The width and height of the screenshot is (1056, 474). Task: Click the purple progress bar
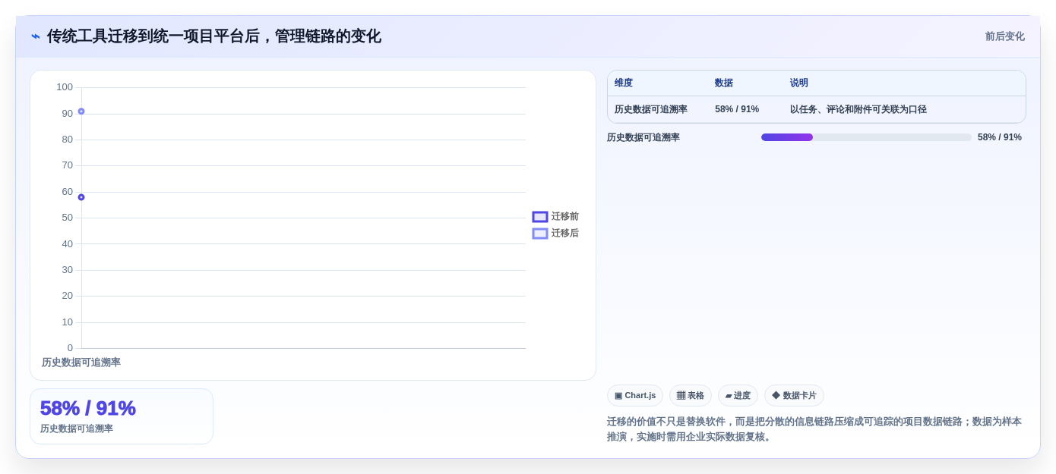[x=866, y=137]
